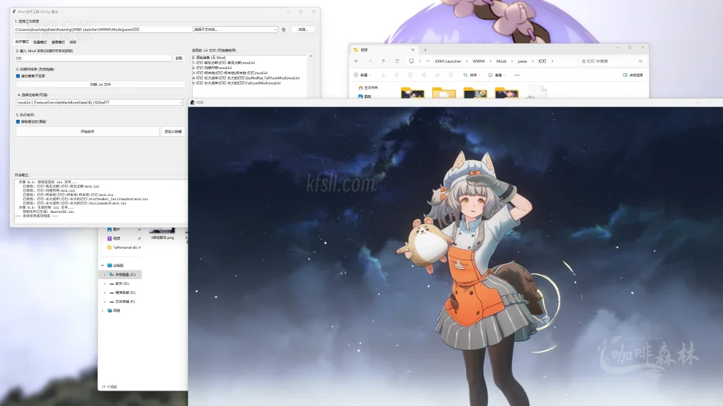
Task: Click the cut scissors icon in Explorer
Action: coord(383,75)
